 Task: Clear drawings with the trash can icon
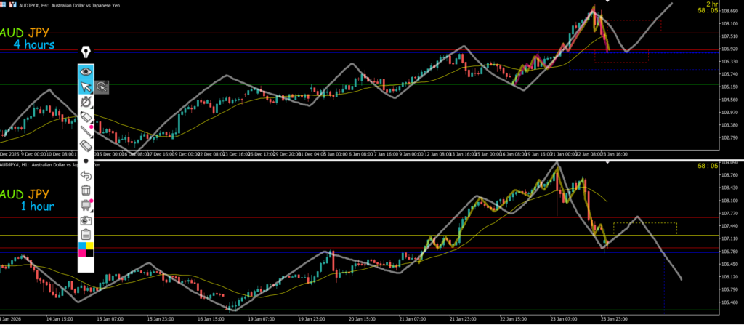click(x=86, y=190)
